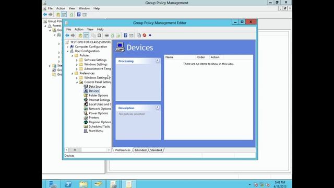Switch to the Preferences tab
The width and height of the screenshot is (334, 188).
(x=123, y=150)
